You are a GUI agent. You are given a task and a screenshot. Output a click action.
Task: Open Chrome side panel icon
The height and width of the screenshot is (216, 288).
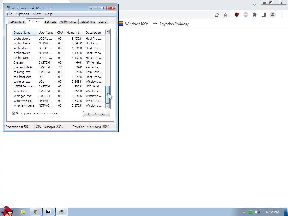point(264,15)
